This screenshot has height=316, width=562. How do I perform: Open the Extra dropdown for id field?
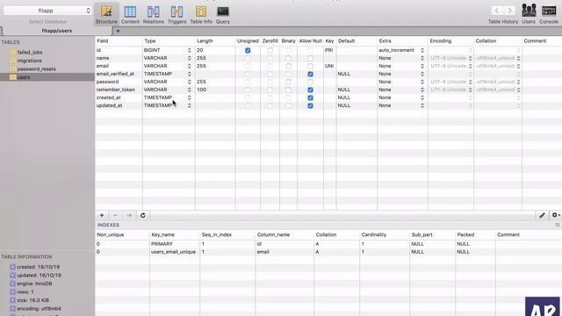point(422,50)
